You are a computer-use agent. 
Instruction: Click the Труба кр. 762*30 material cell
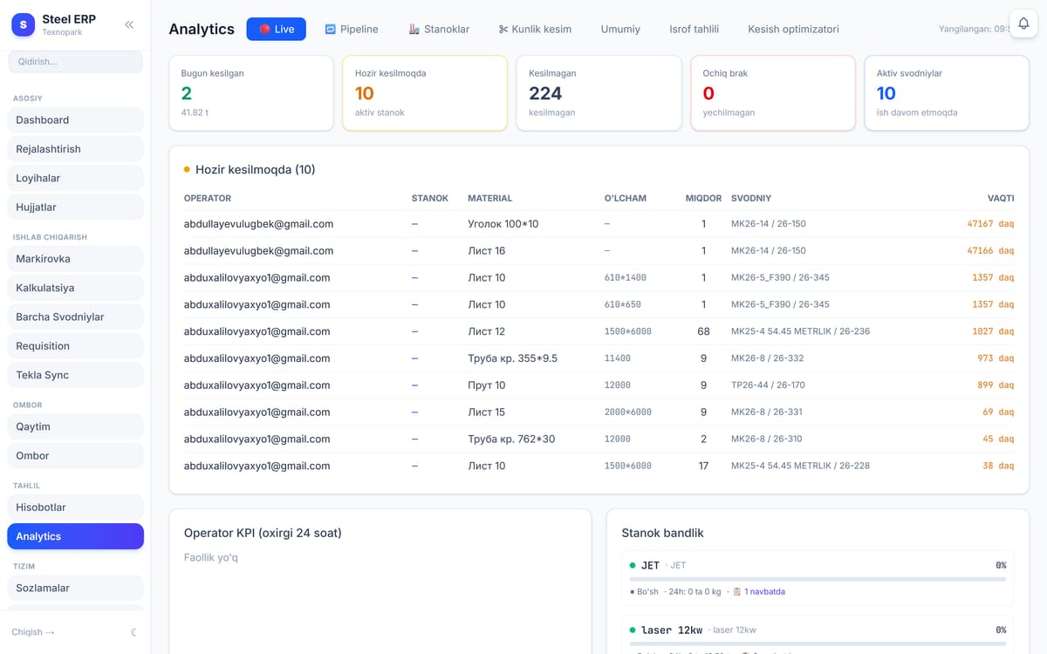click(511, 439)
